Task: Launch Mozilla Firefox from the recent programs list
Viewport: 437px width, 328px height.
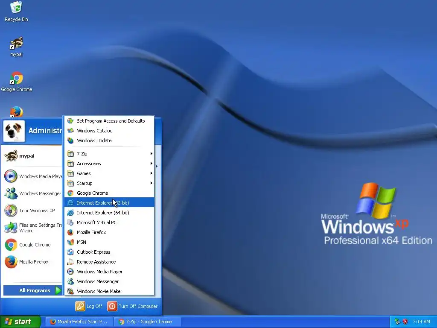Action: coord(32,262)
